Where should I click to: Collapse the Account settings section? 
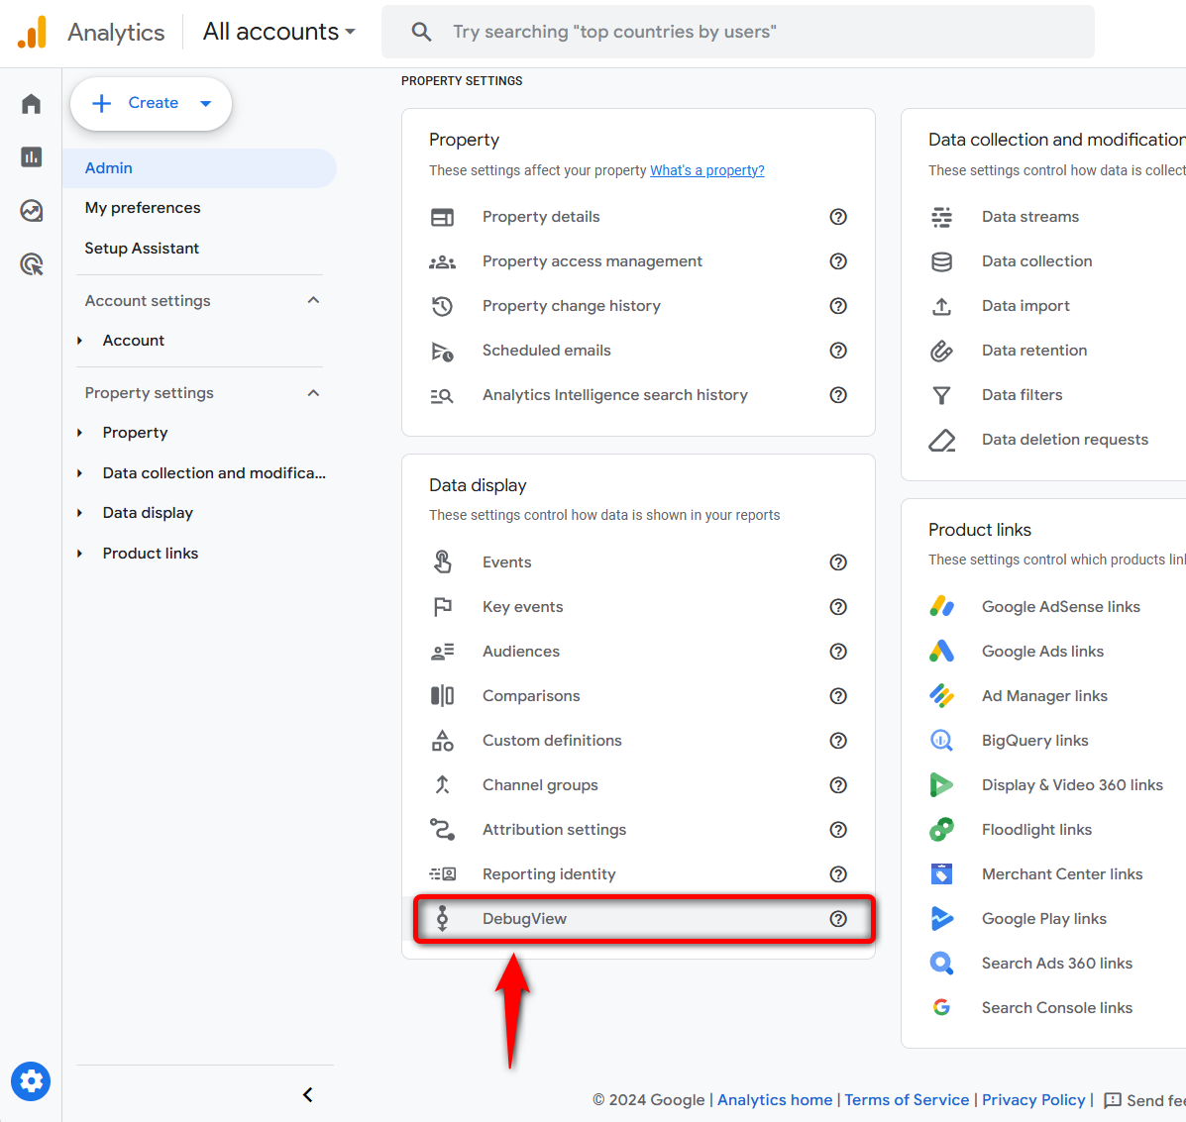pyautogui.click(x=314, y=301)
